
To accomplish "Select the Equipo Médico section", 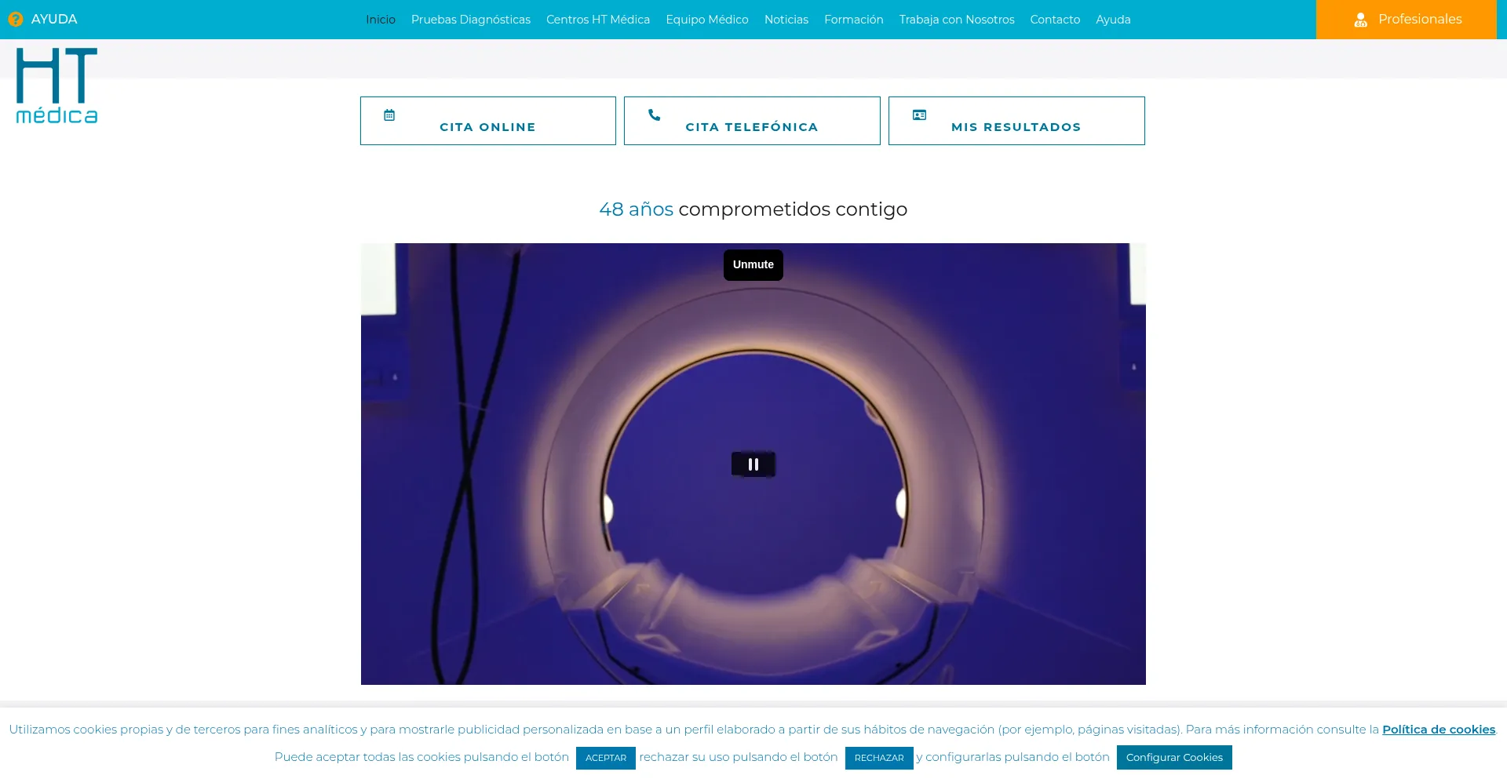I will coord(706,19).
